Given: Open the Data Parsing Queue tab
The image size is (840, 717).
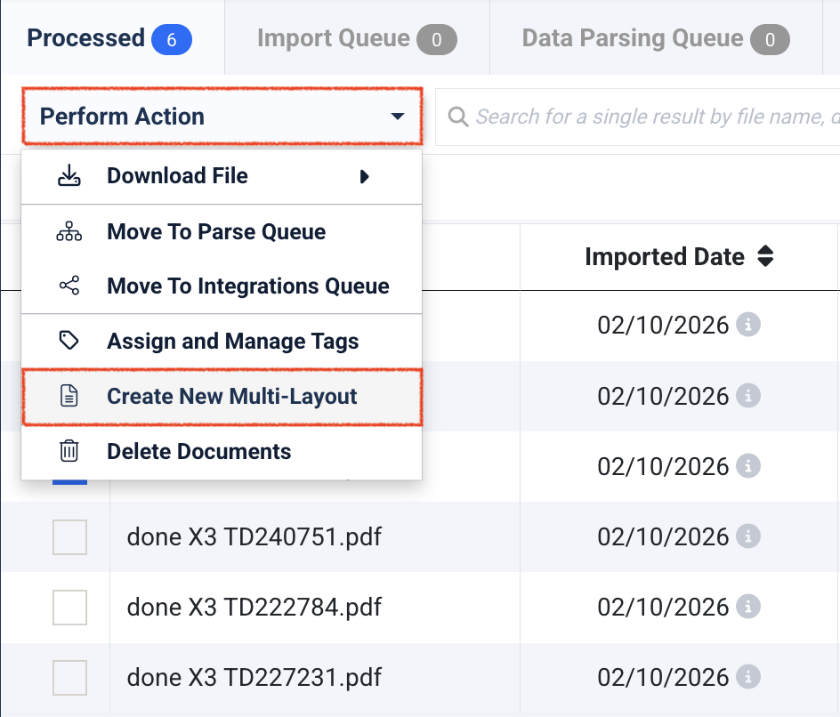Looking at the screenshot, I should point(655,39).
